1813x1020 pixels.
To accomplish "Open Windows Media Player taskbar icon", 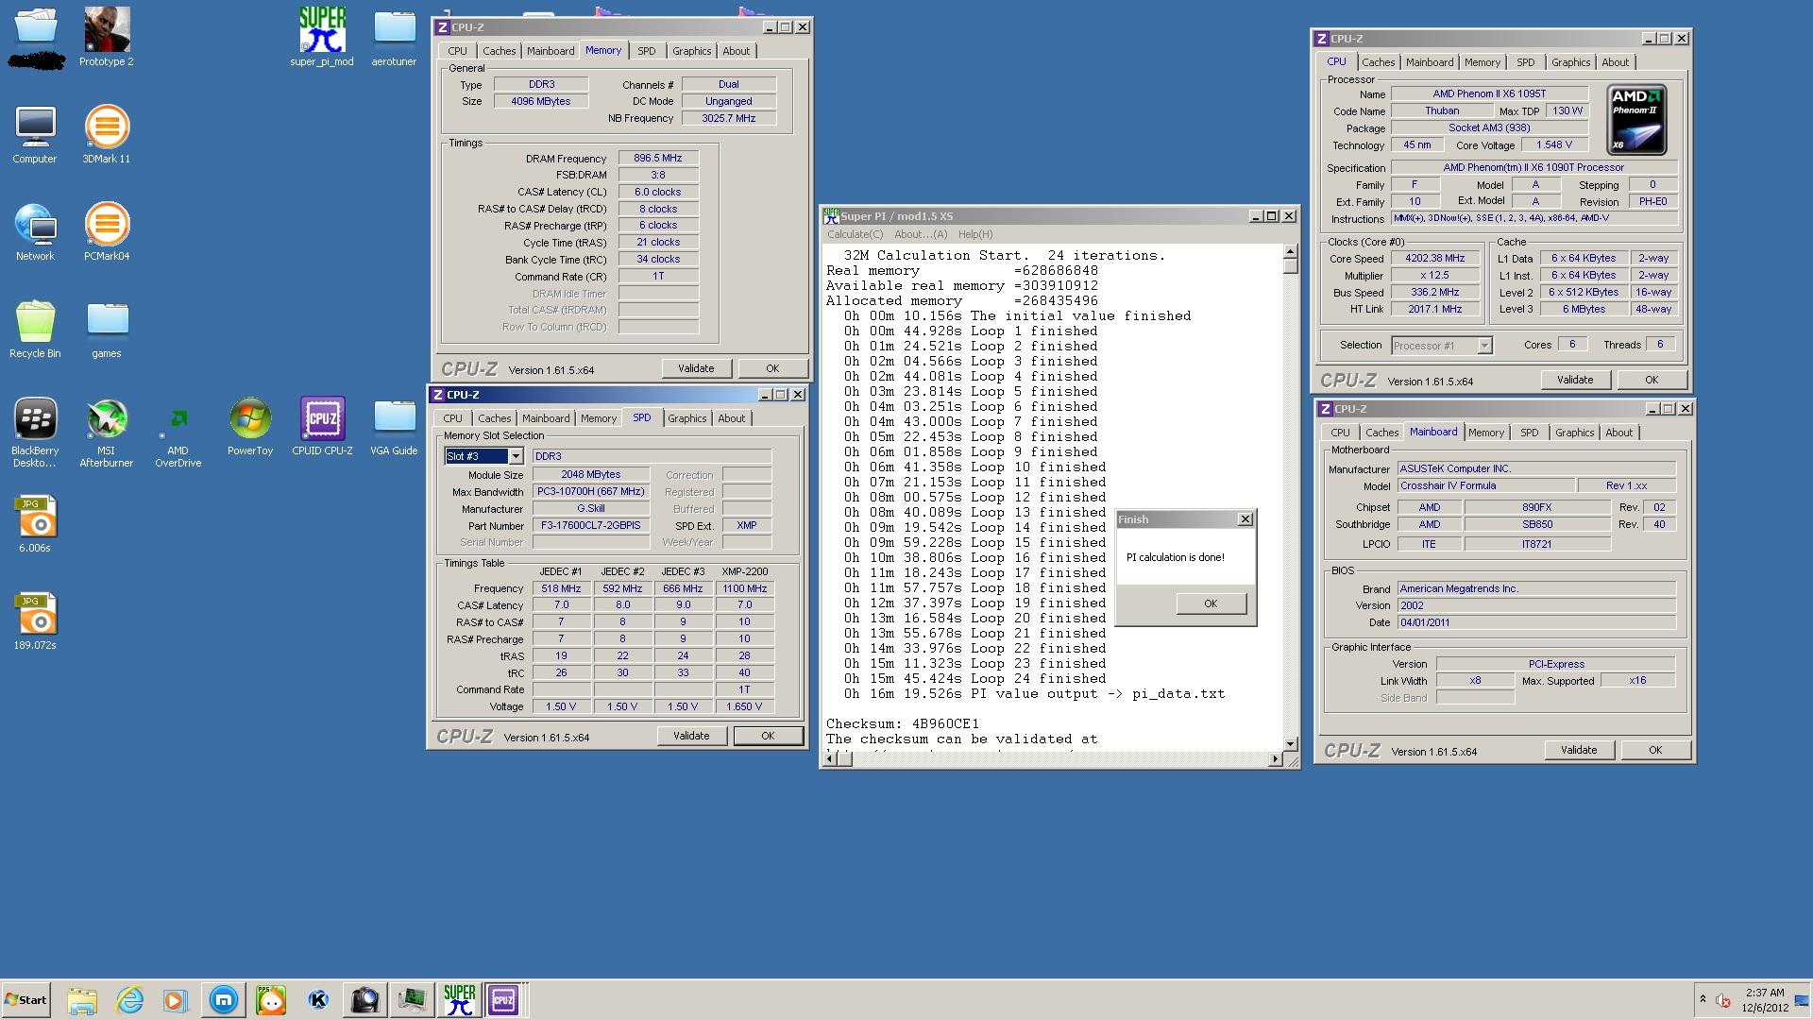I will [x=176, y=1000].
